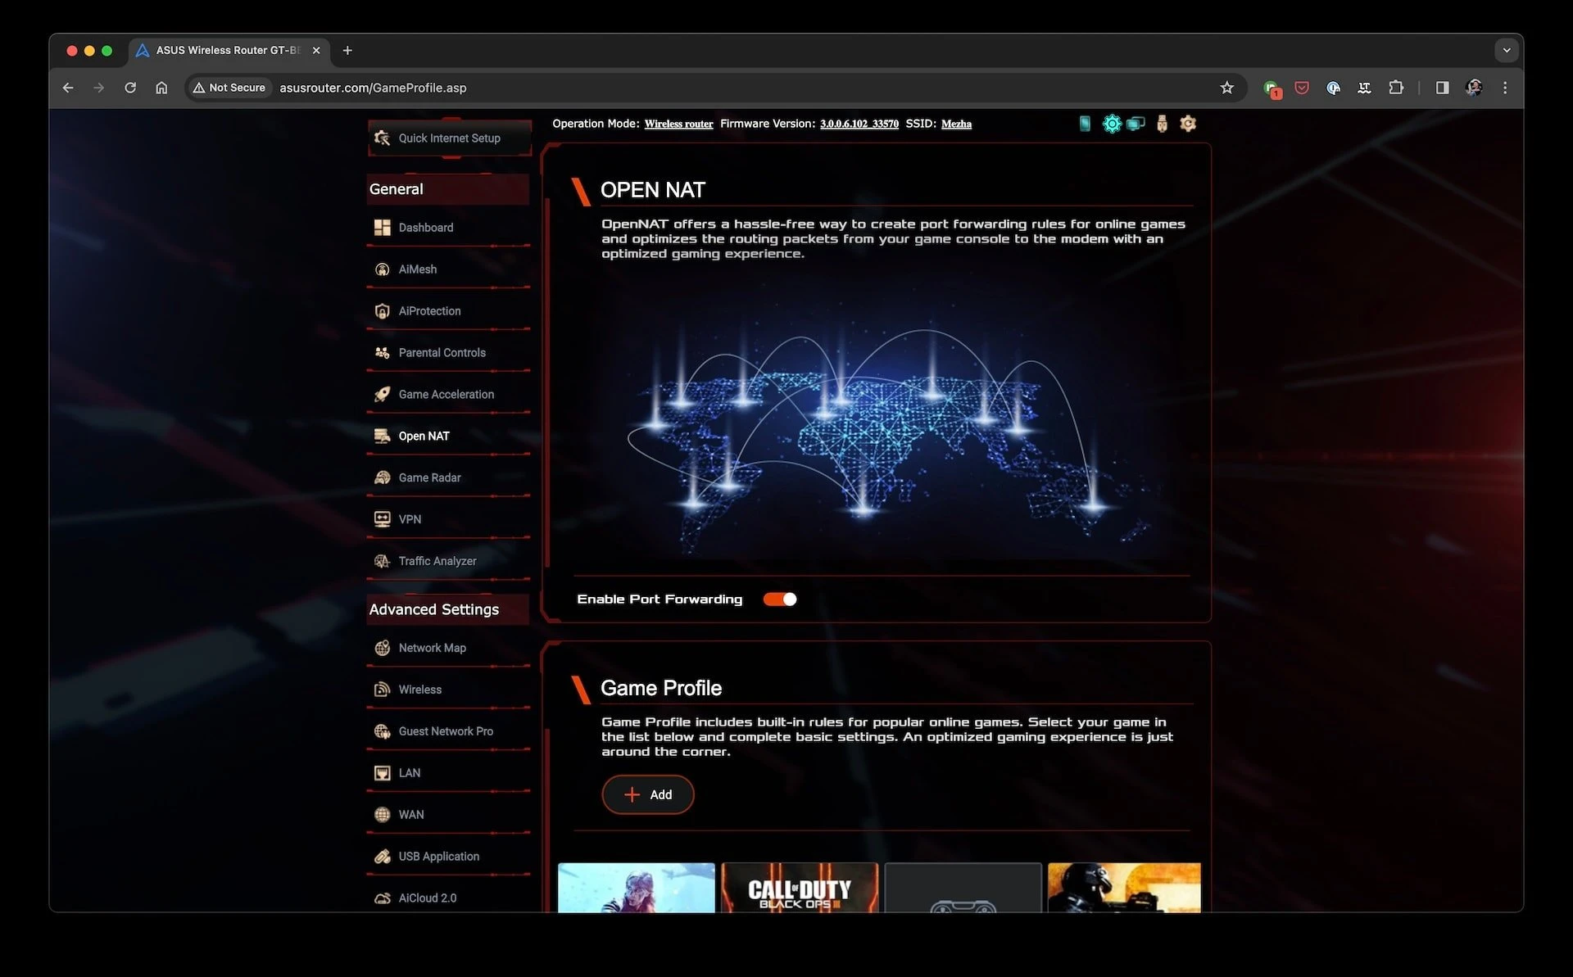Click the Game Acceleration rocket icon
Viewport: 1573px width, 977px height.
coord(382,395)
